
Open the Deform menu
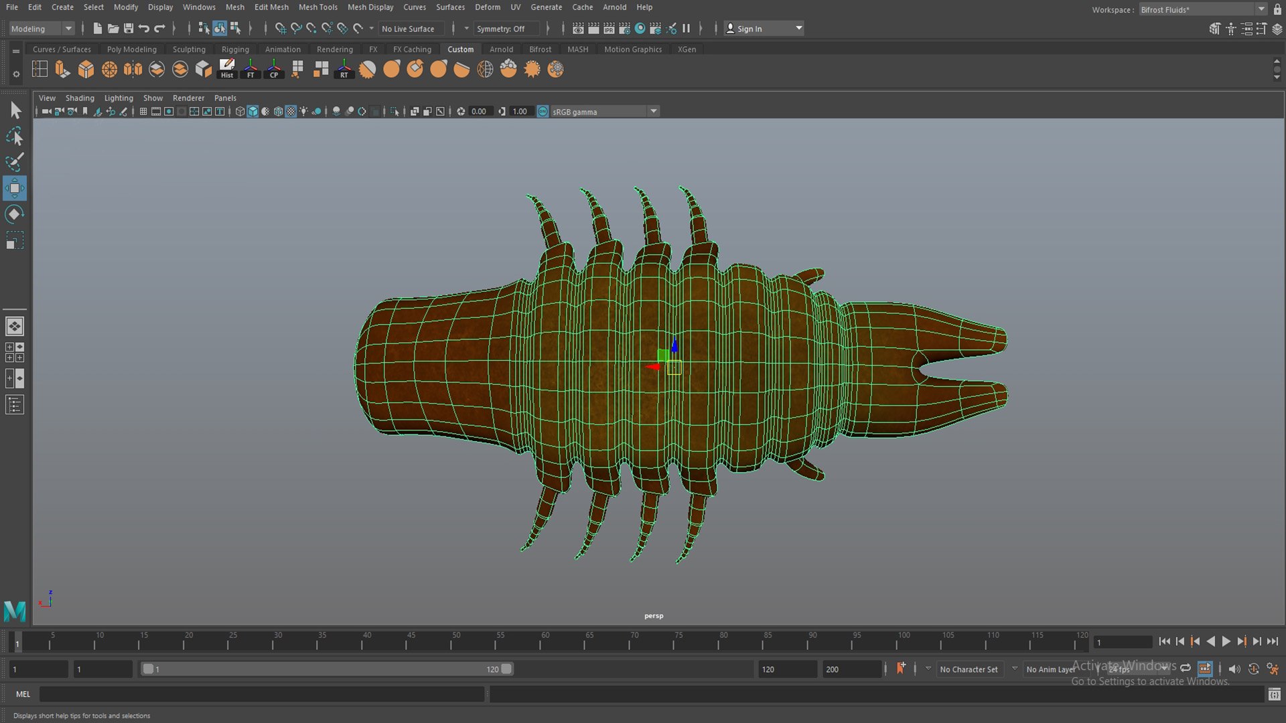tap(488, 7)
